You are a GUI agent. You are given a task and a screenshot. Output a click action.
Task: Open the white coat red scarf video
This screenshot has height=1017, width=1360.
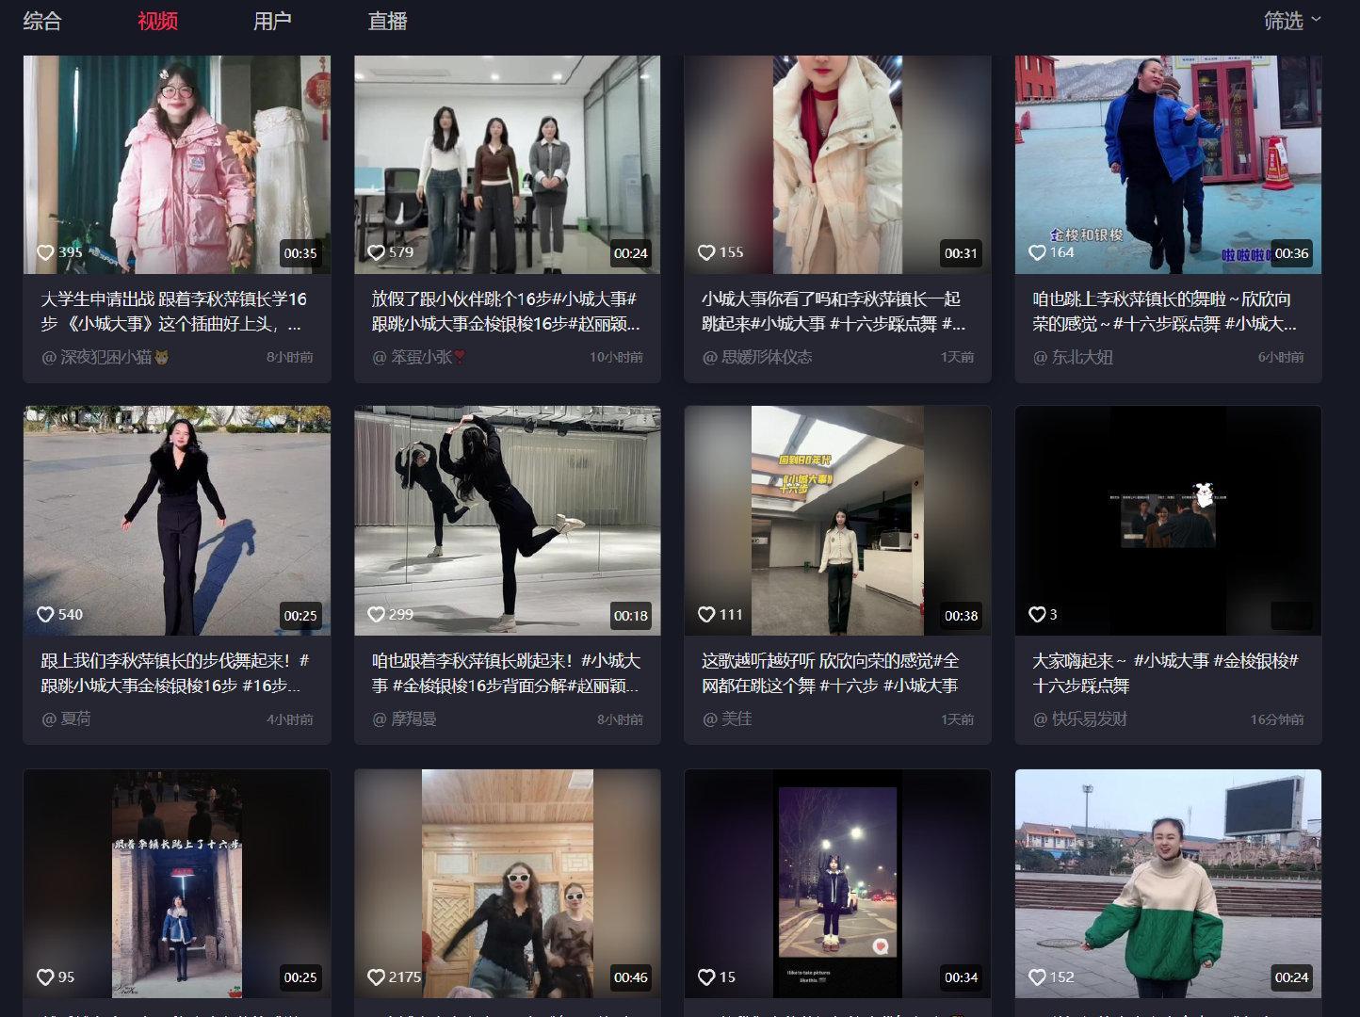837,165
